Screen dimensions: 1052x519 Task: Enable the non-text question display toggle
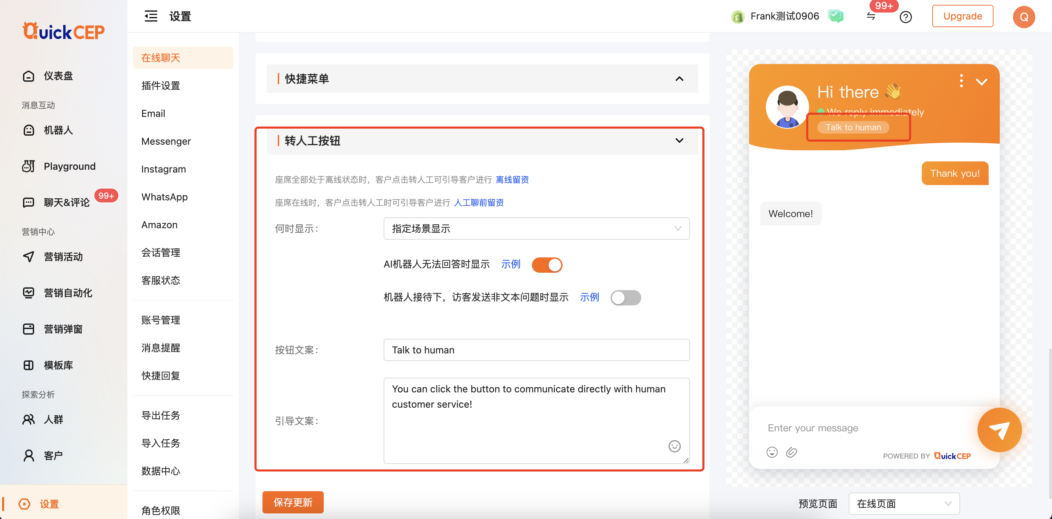click(625, 297)
